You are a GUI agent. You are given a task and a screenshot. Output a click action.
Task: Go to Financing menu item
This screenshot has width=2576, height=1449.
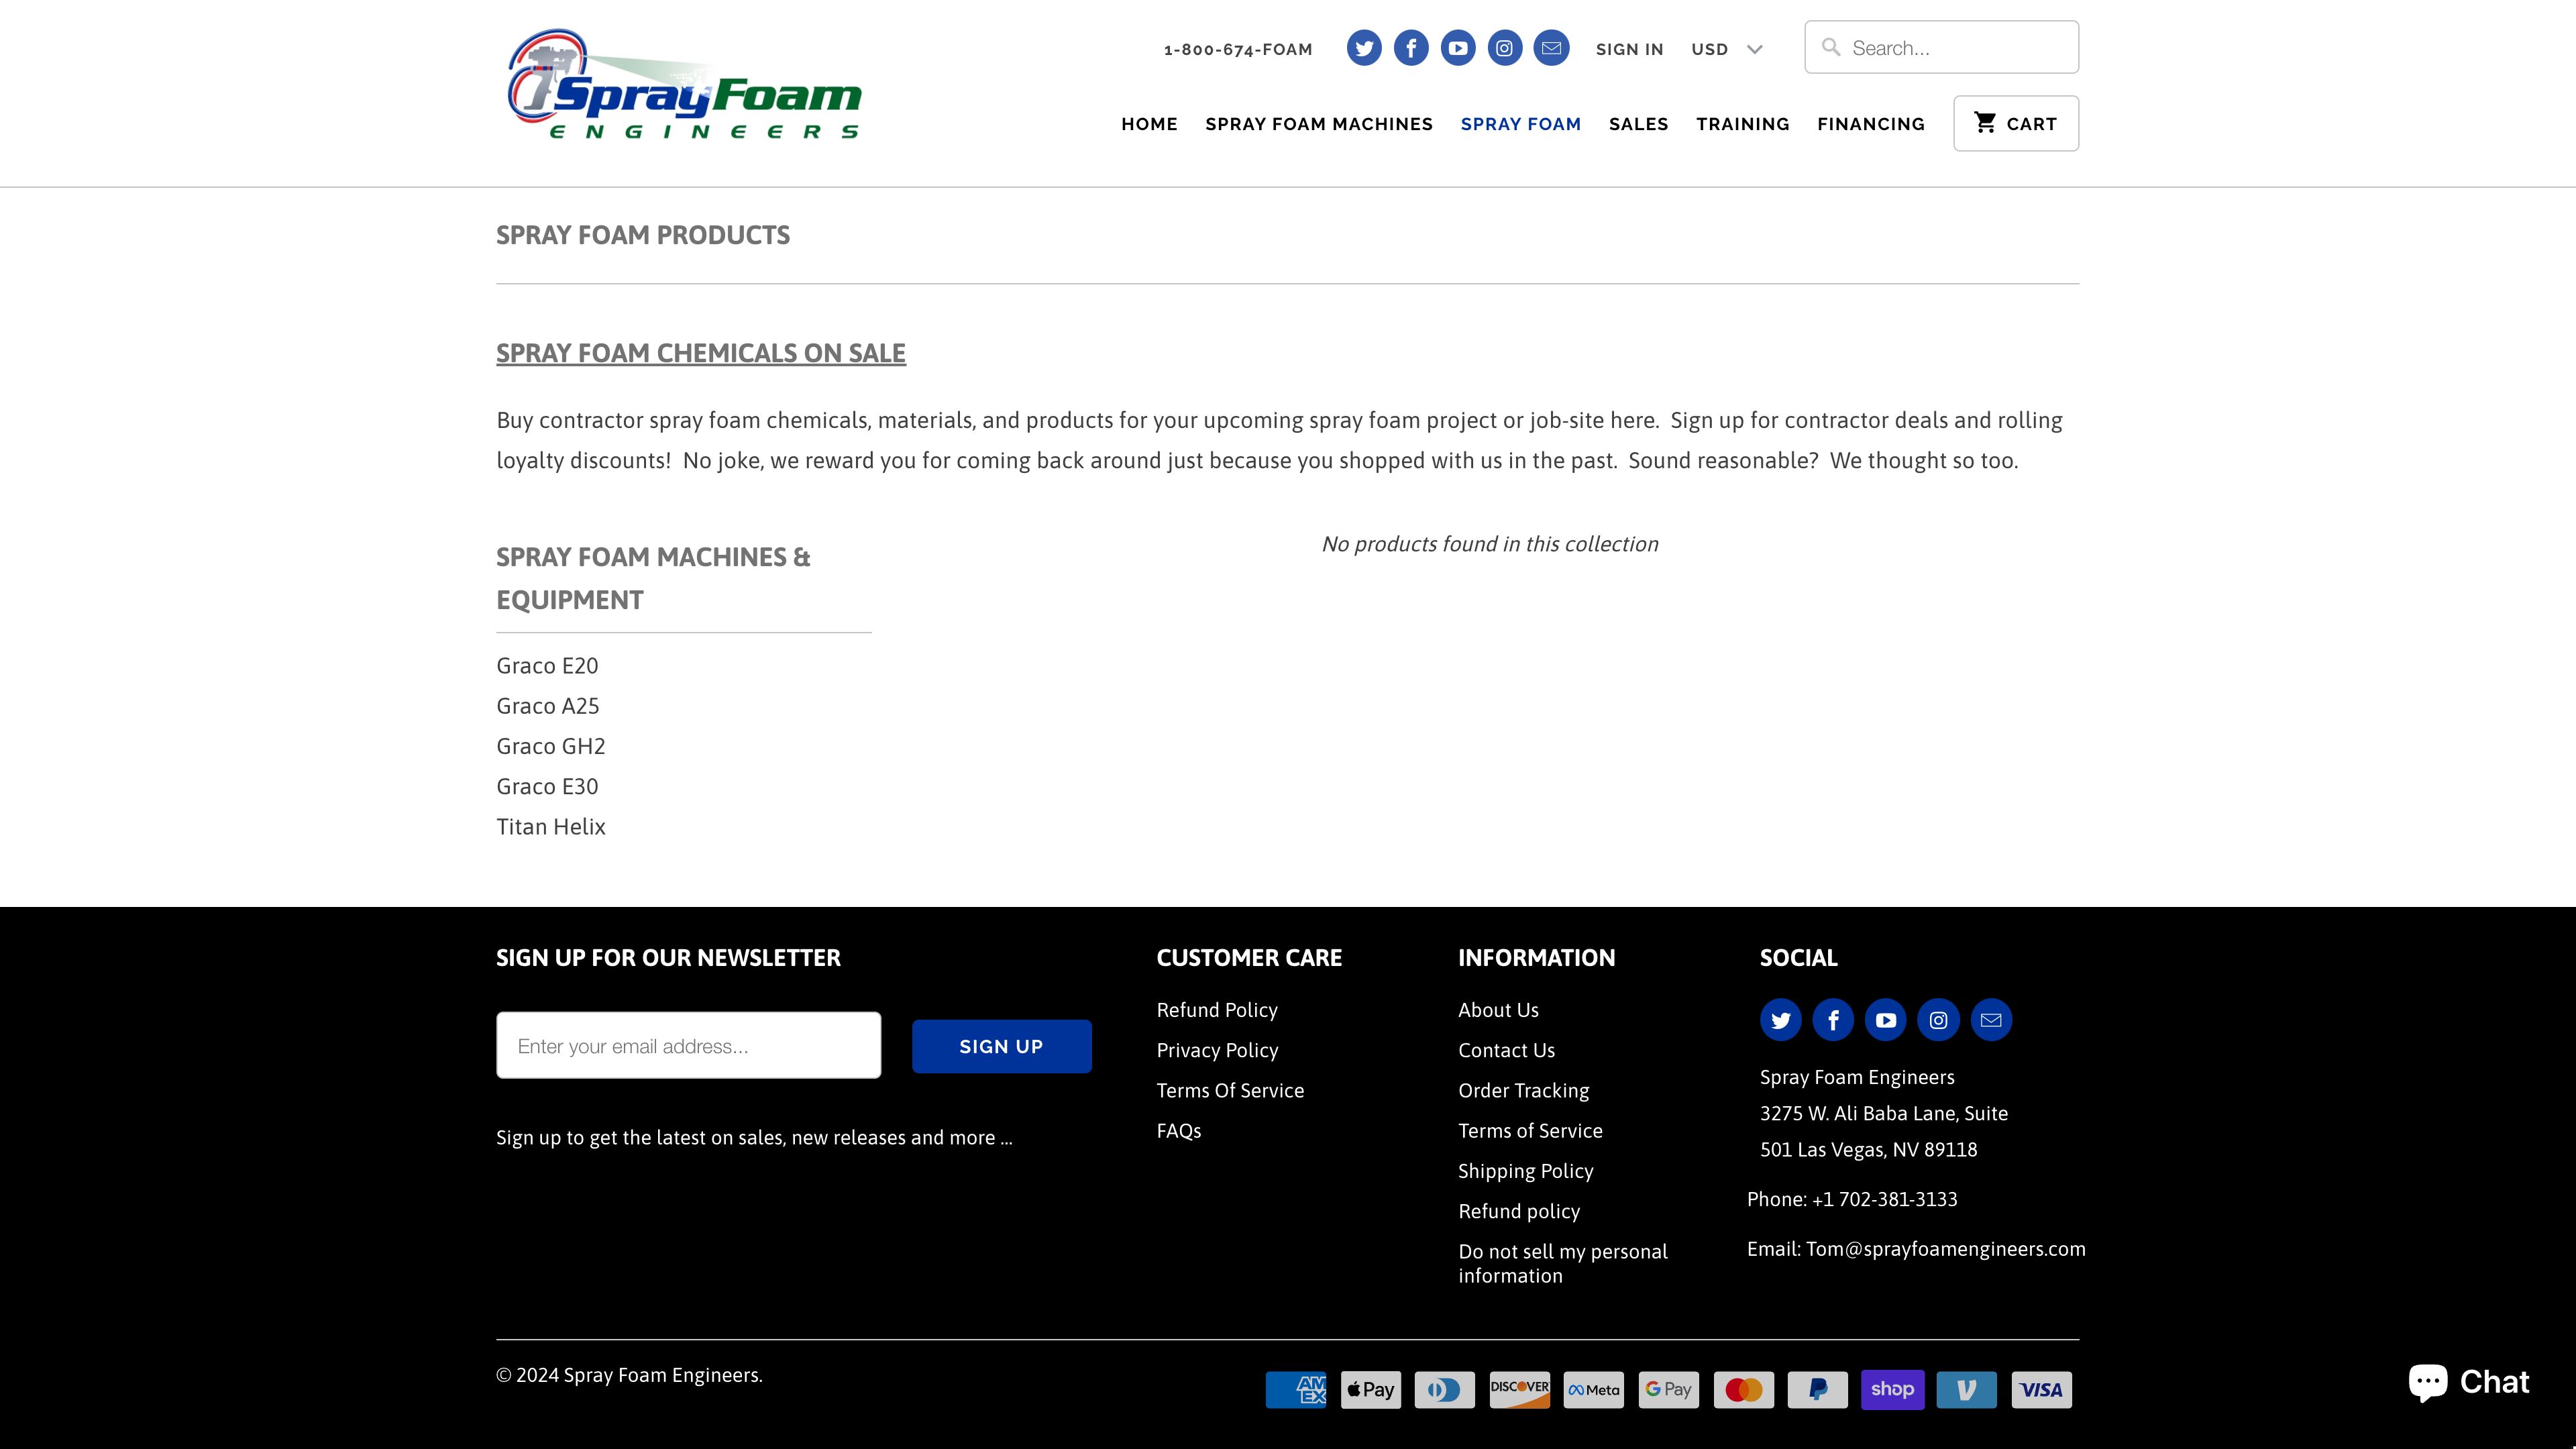pyautogui.click(x=1870, y=124)
